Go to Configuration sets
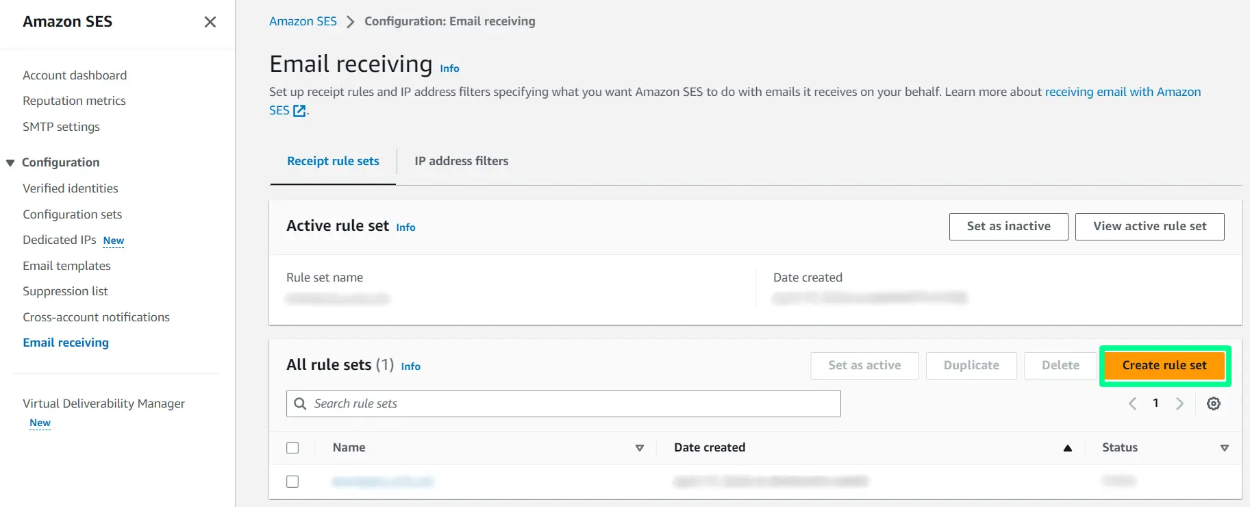 [72, 214]
